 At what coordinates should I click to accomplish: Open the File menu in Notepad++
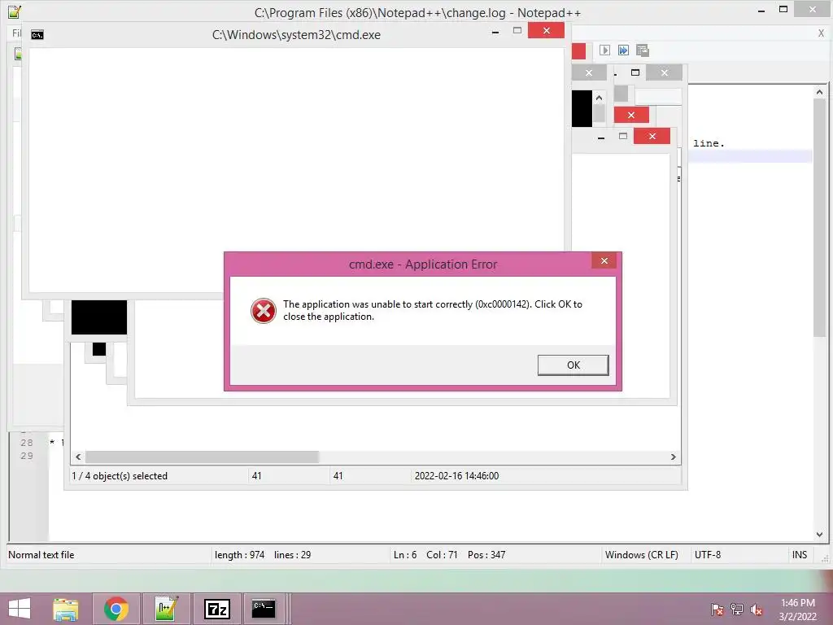16,33
